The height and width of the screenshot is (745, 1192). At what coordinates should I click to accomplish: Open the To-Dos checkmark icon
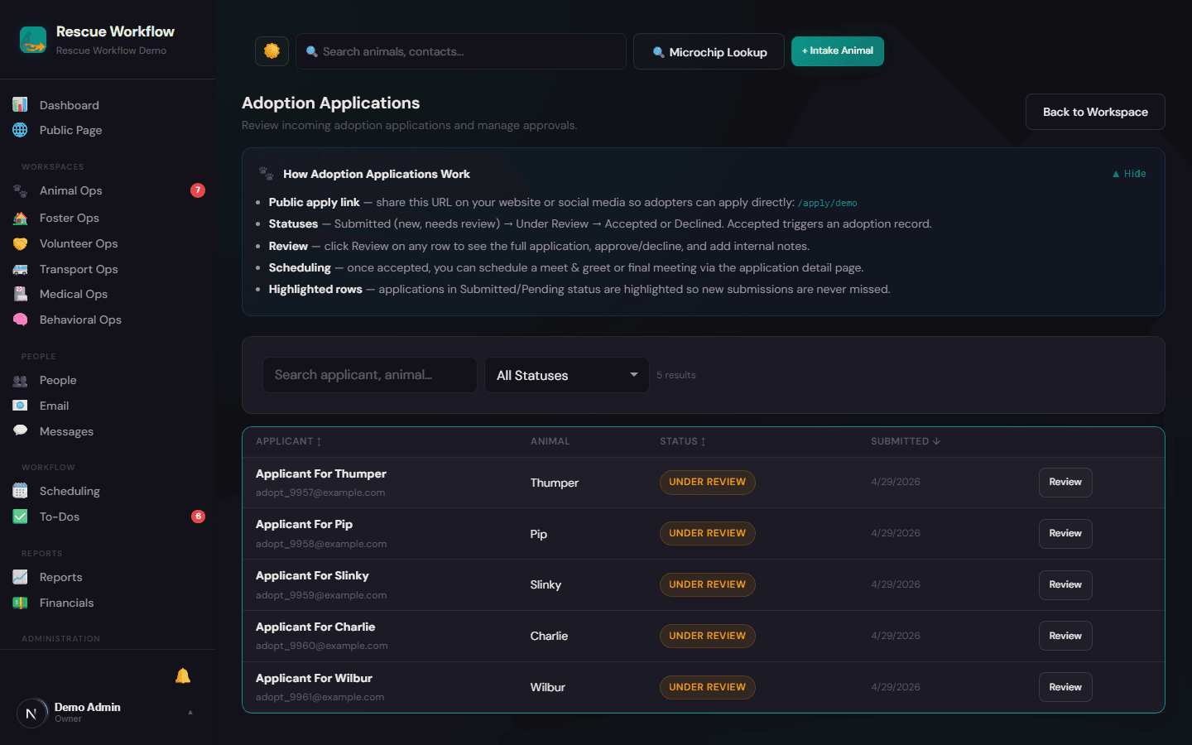point(21,517)
